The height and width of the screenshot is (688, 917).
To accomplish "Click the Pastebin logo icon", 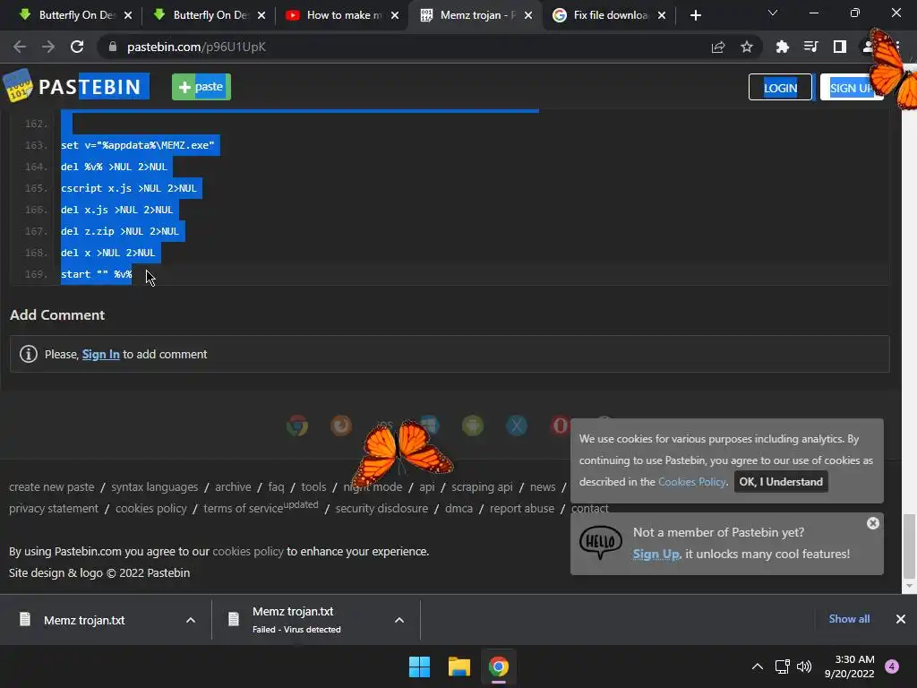I will [x=18, y=85].
